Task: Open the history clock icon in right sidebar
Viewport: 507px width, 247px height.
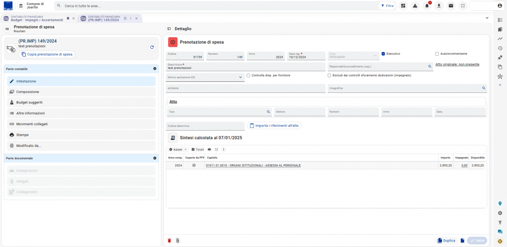Action: (500, 48)
